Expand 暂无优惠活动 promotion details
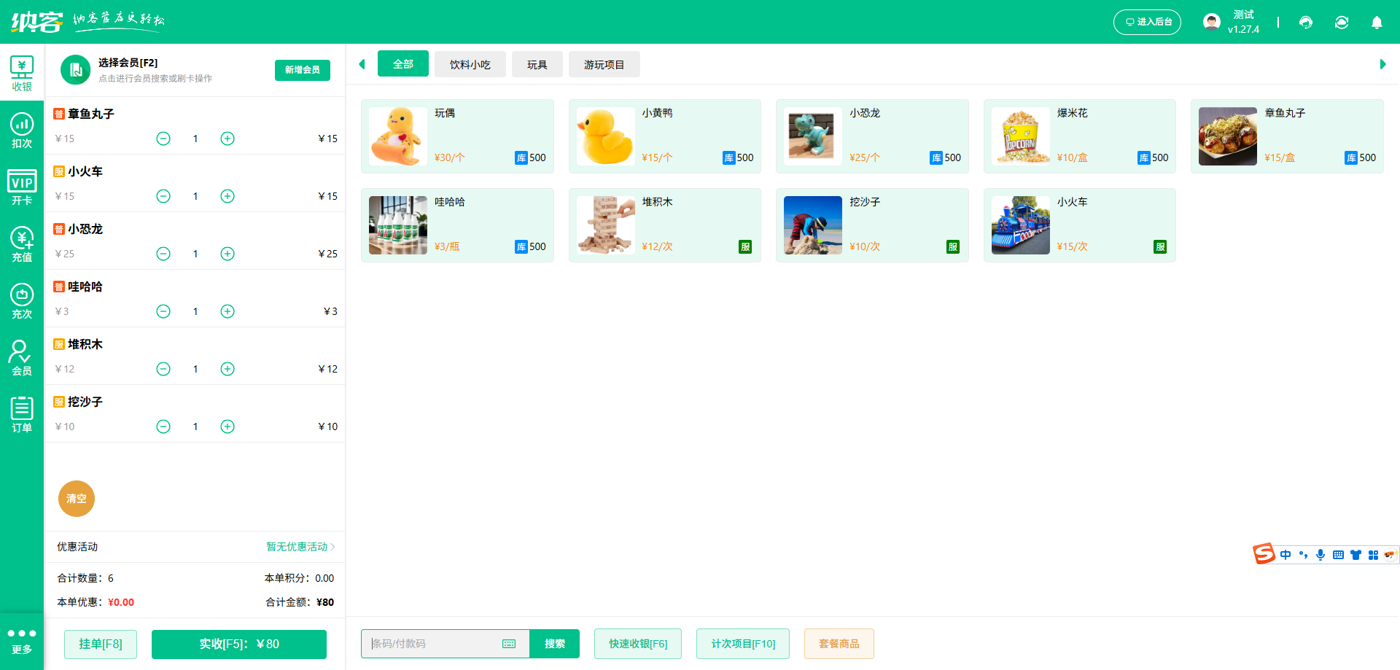Image resolution: width=1400 pixels, height=670 pixels. [x=297, y=547]
